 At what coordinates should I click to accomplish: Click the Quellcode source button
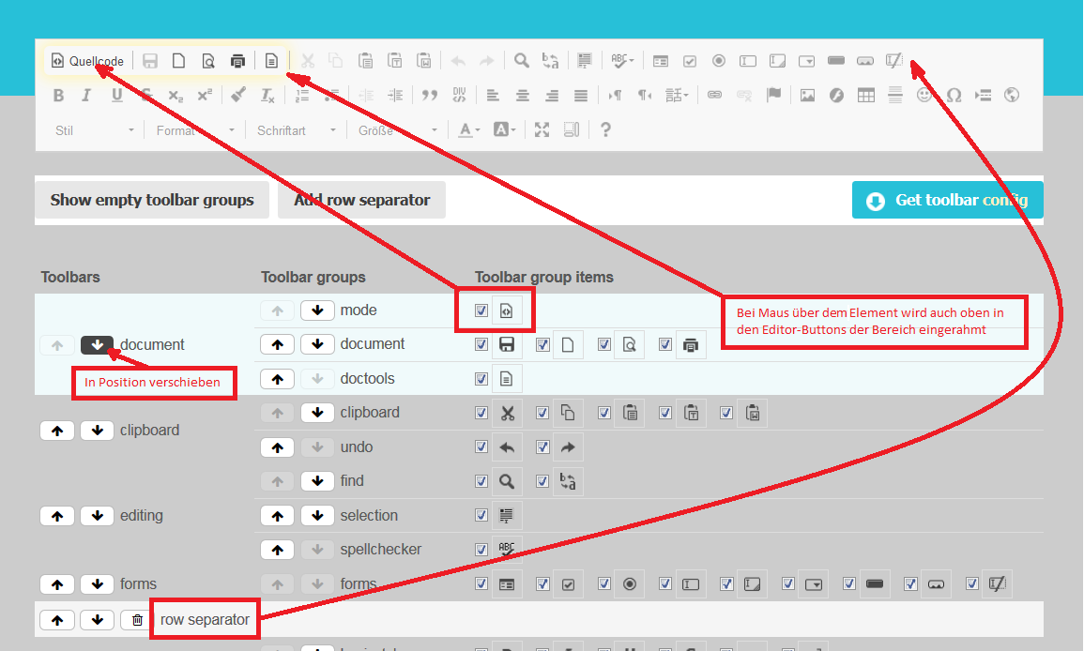(87, 61)
